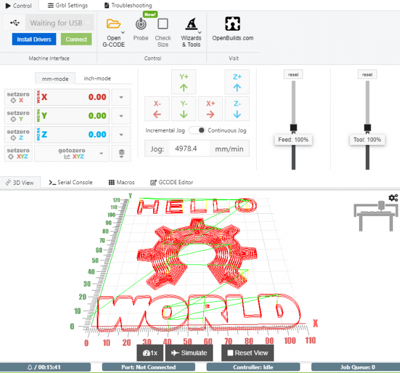The height and width of the screenshot is (373, 400).
Task: Click the Jog speed 4978.4 field
Action: 189,148
